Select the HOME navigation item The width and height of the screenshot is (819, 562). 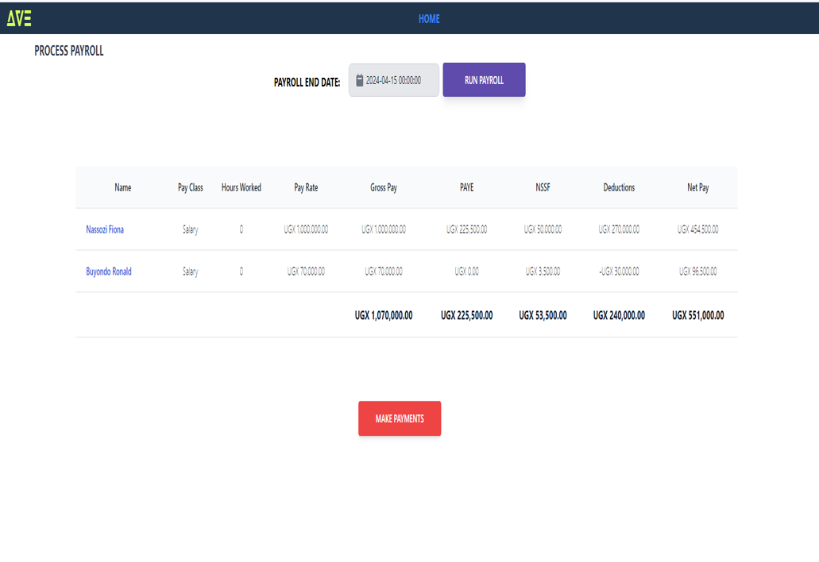tap(429, 18)
